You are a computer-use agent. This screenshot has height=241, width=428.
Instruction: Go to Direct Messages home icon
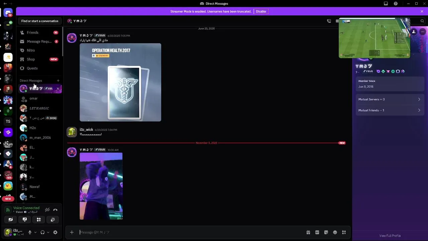(8, 13)
